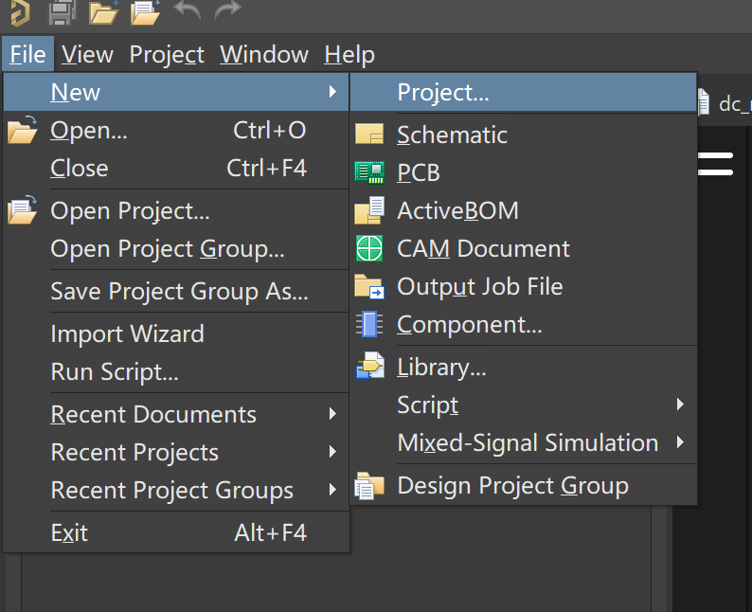
Task: Click the hamburger menu icon at right
Action: pyautogui.click(x=715, y=163)
